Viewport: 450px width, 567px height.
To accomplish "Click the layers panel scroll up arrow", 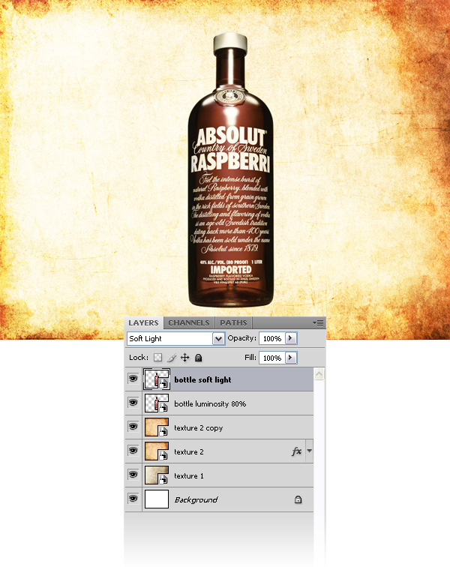I will (319, 373).
